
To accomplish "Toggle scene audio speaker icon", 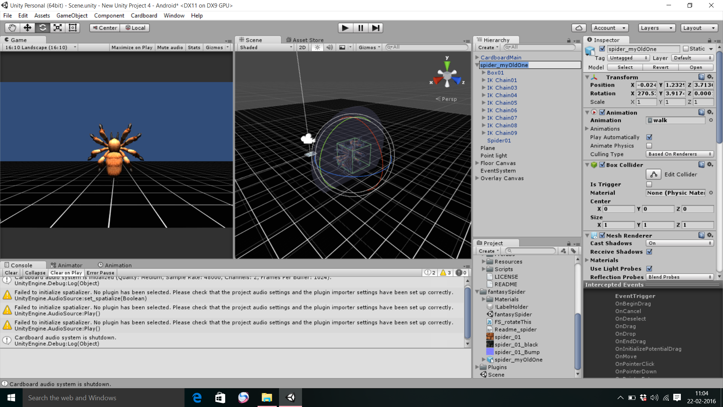I will tap(329, 47).
